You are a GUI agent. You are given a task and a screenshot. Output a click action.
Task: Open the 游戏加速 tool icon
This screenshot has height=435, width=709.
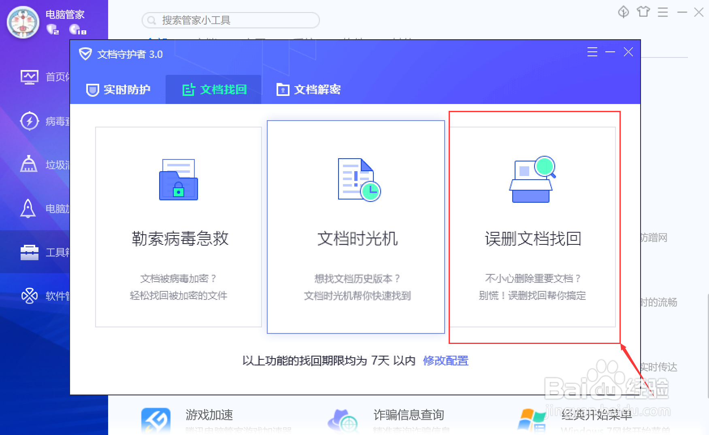[156, 421]
